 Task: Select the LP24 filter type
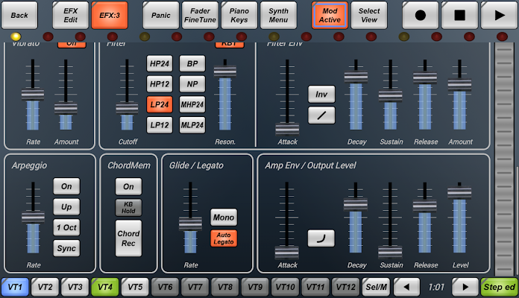[160, 104]
